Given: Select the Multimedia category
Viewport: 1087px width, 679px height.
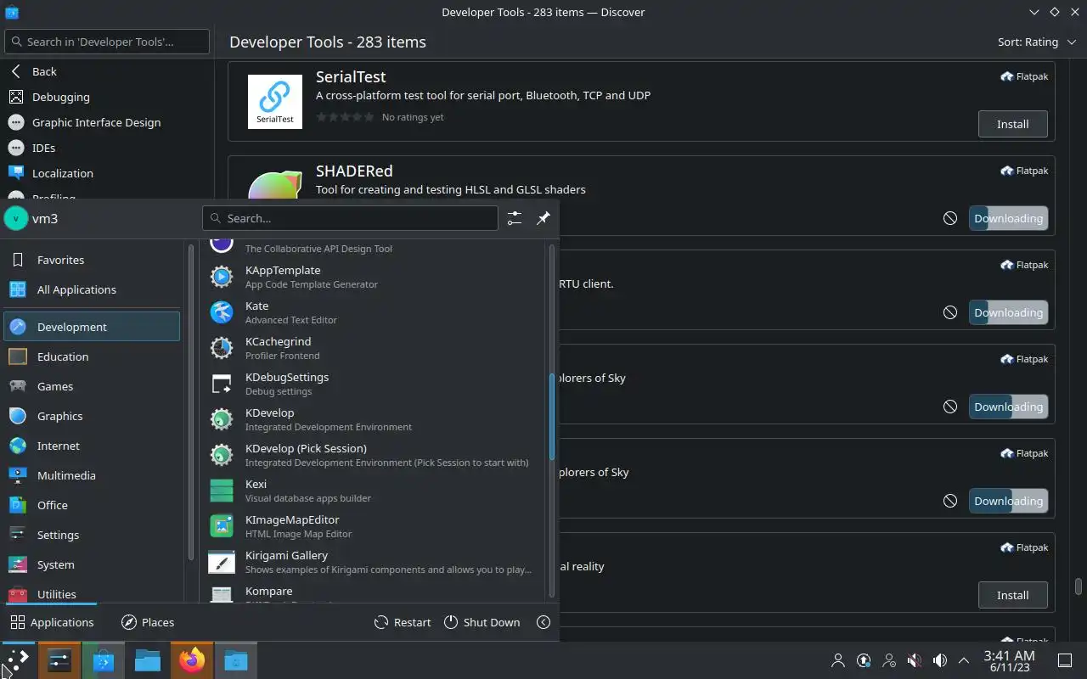Looking at the screenshot, I should pos(92,475).
